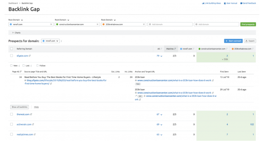Screen dimensions: 274x143
Task: Open external link icon beside activerain.com
Action: pyautogui.click(x=33, y=125)
